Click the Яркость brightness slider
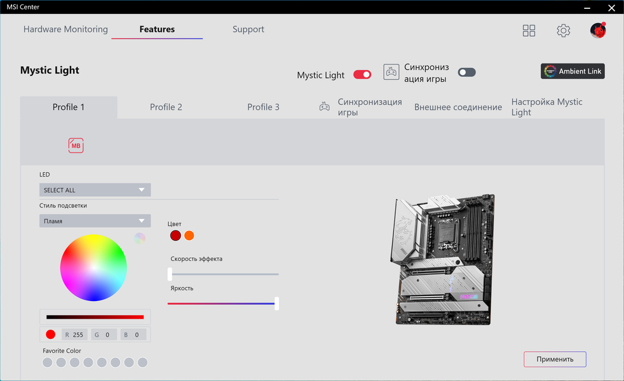 (223, 304)
